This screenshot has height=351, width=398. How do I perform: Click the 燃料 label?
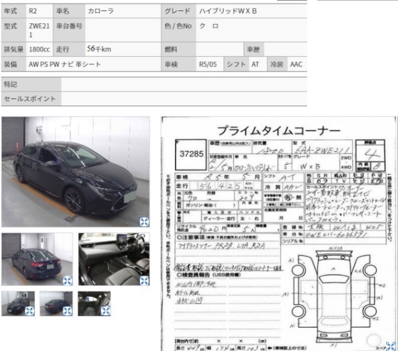pos(171,49)
